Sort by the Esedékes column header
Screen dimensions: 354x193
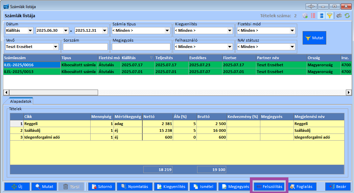[x=205, y=58]
